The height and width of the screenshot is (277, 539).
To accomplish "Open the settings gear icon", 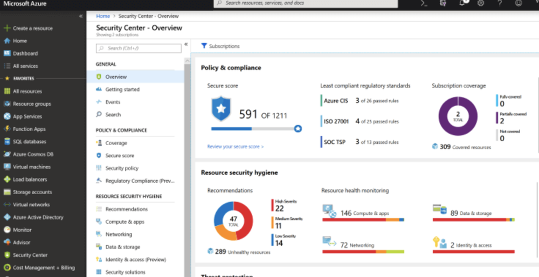I will (481, 3).
